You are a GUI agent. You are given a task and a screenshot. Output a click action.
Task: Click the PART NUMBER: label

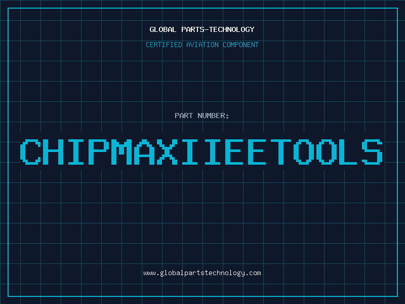pyautogui.click(x=202, y=116)
